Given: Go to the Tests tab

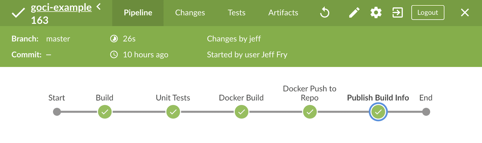Looking at the screenshot, I should click(236, 13).
